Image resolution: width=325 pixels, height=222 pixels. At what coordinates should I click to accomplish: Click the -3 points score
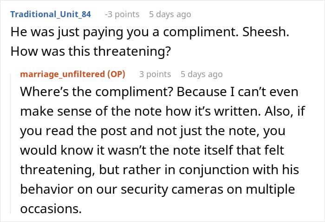(122, 14)
